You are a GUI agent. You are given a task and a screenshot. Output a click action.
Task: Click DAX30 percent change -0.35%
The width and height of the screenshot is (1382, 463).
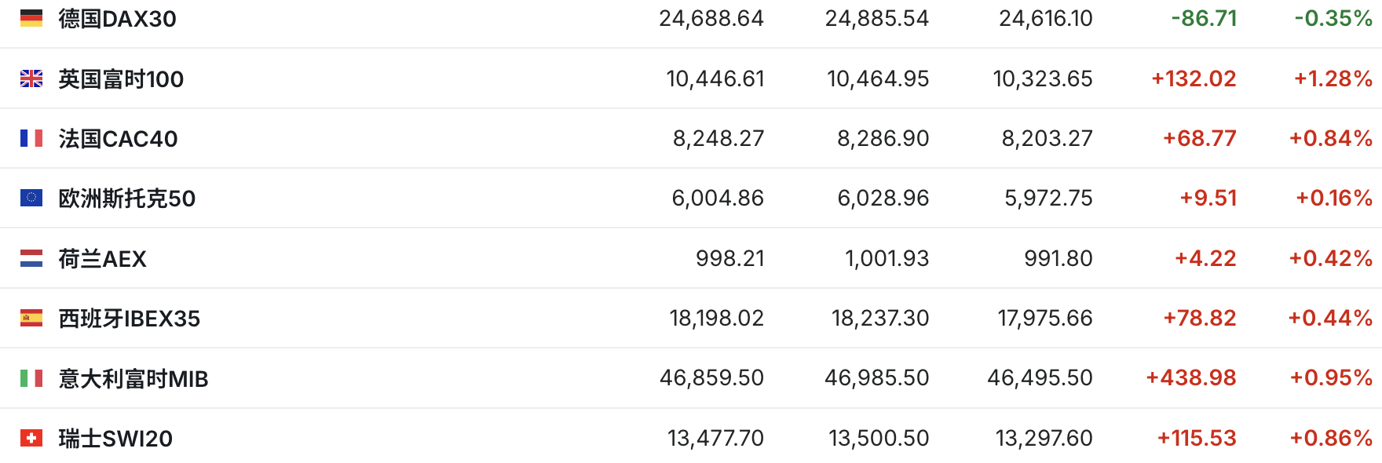tap(1333, 18)
